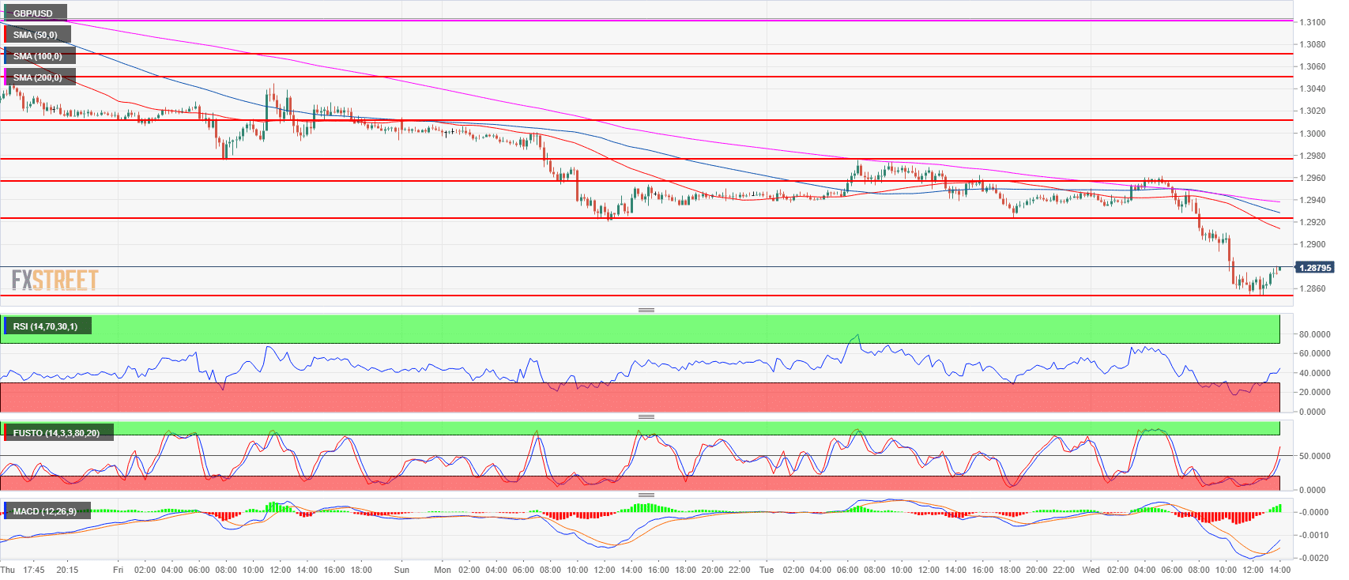
Task: Click the 50.0000 FUSTO scale value
Action: [1315, 456]
